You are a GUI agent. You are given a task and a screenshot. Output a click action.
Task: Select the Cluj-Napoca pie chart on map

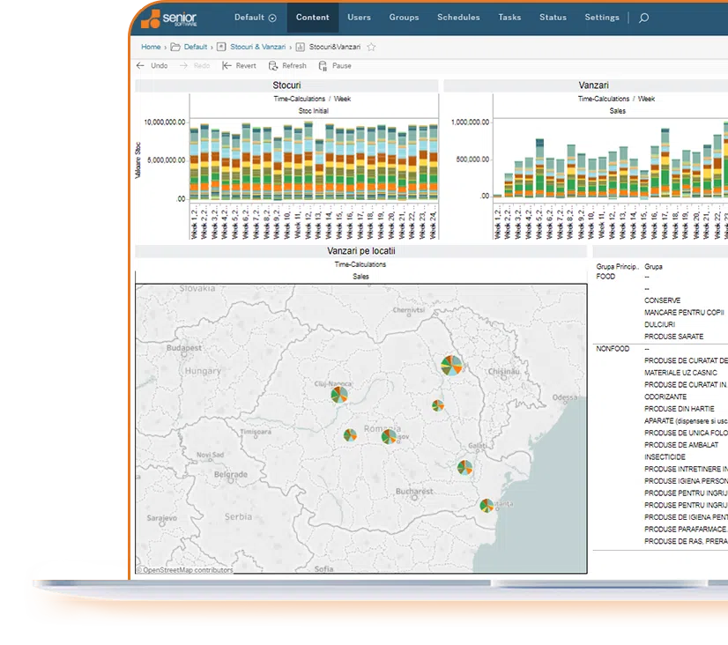coord(339,396)
